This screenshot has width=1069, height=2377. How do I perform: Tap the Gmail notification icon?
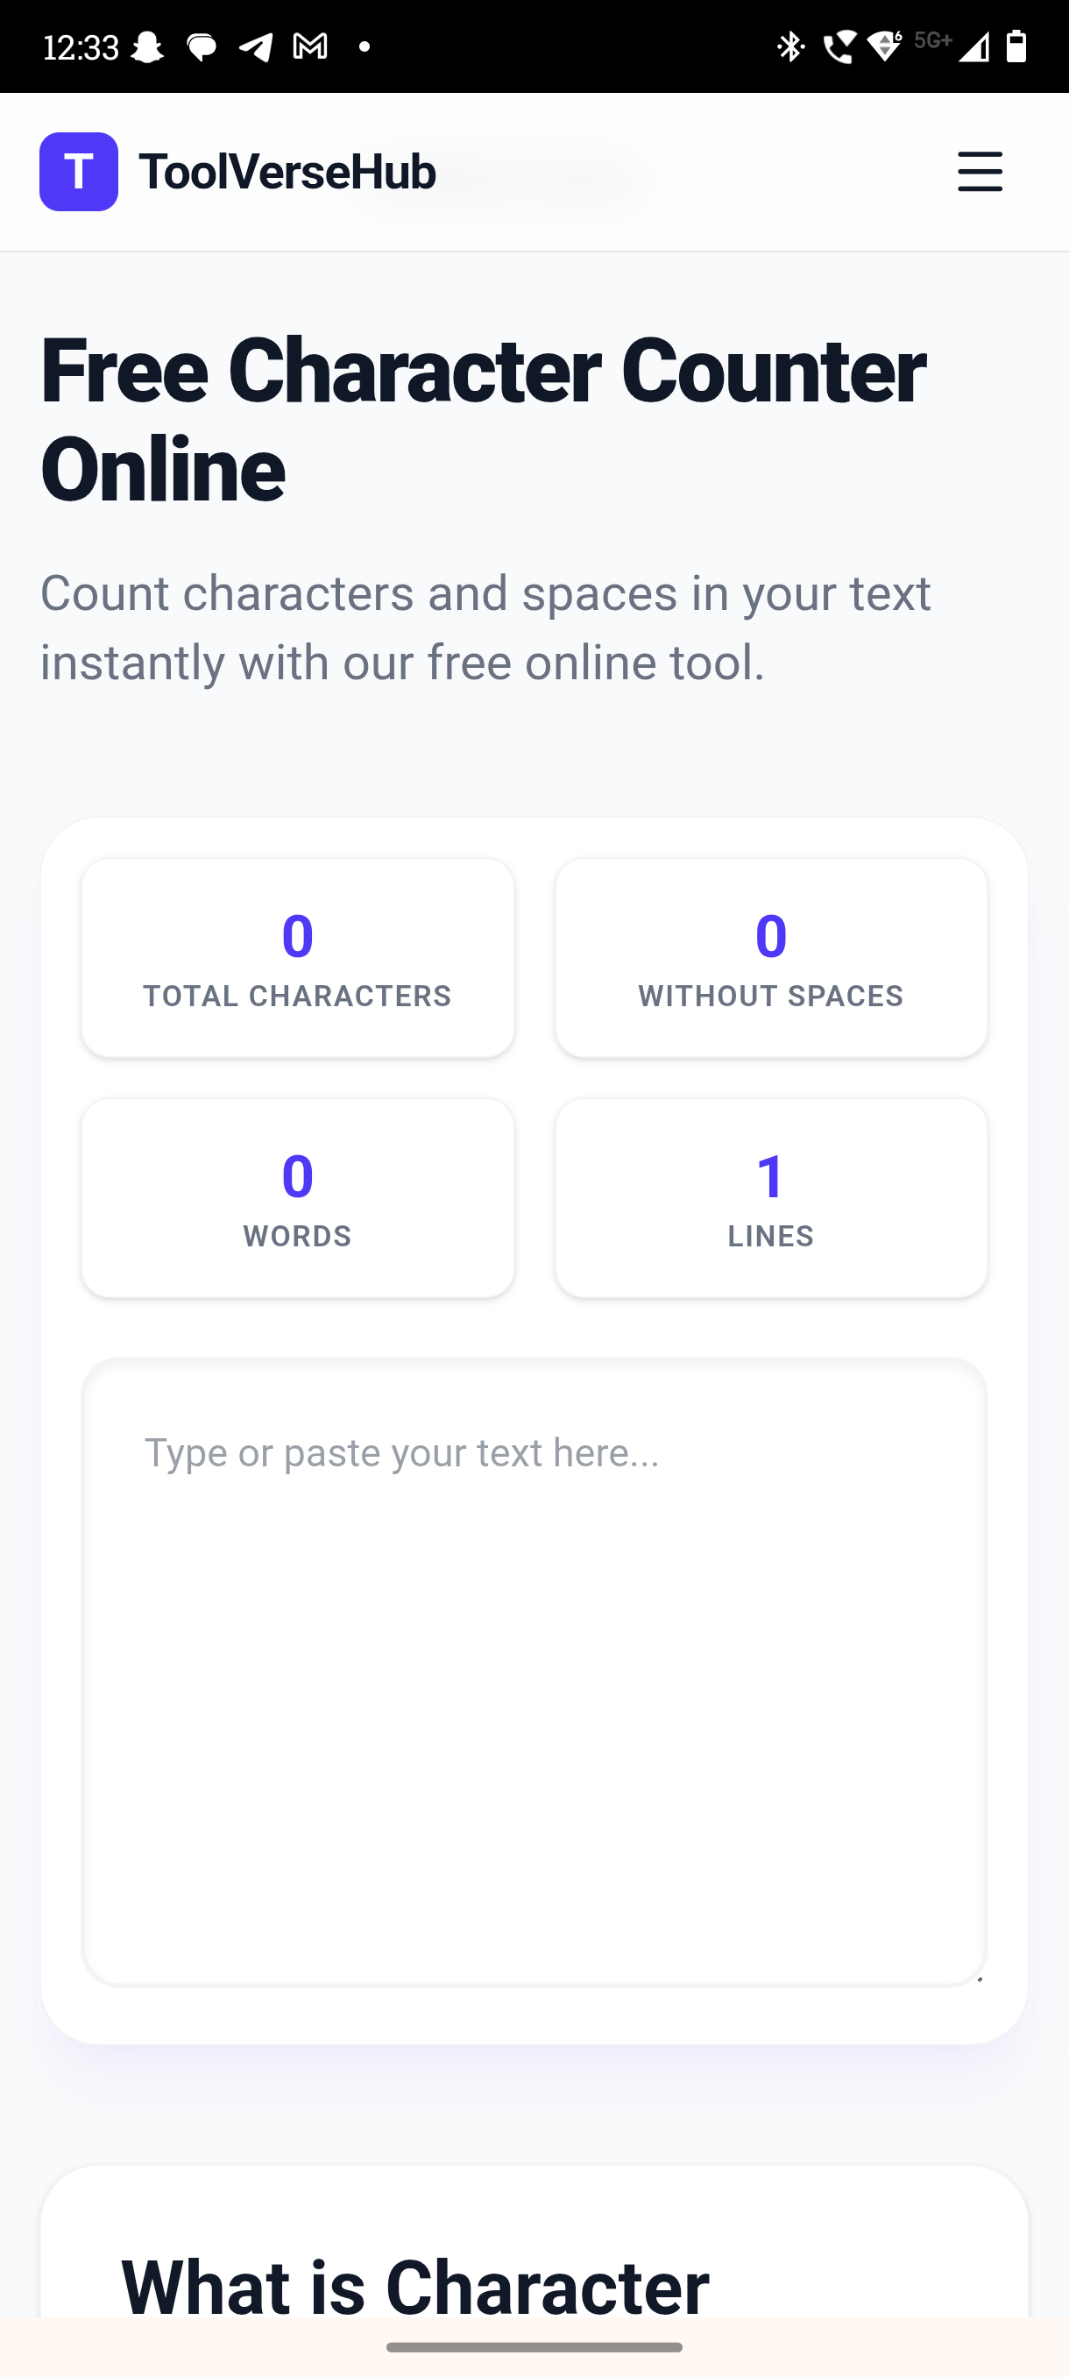click(310, 46)
